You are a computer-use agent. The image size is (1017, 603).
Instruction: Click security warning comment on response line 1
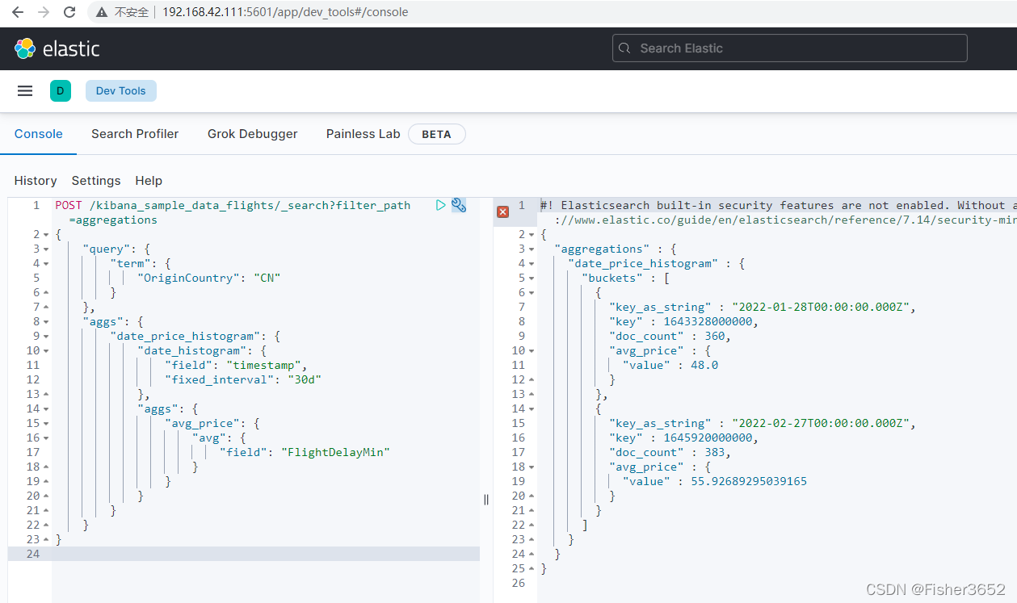778,212
